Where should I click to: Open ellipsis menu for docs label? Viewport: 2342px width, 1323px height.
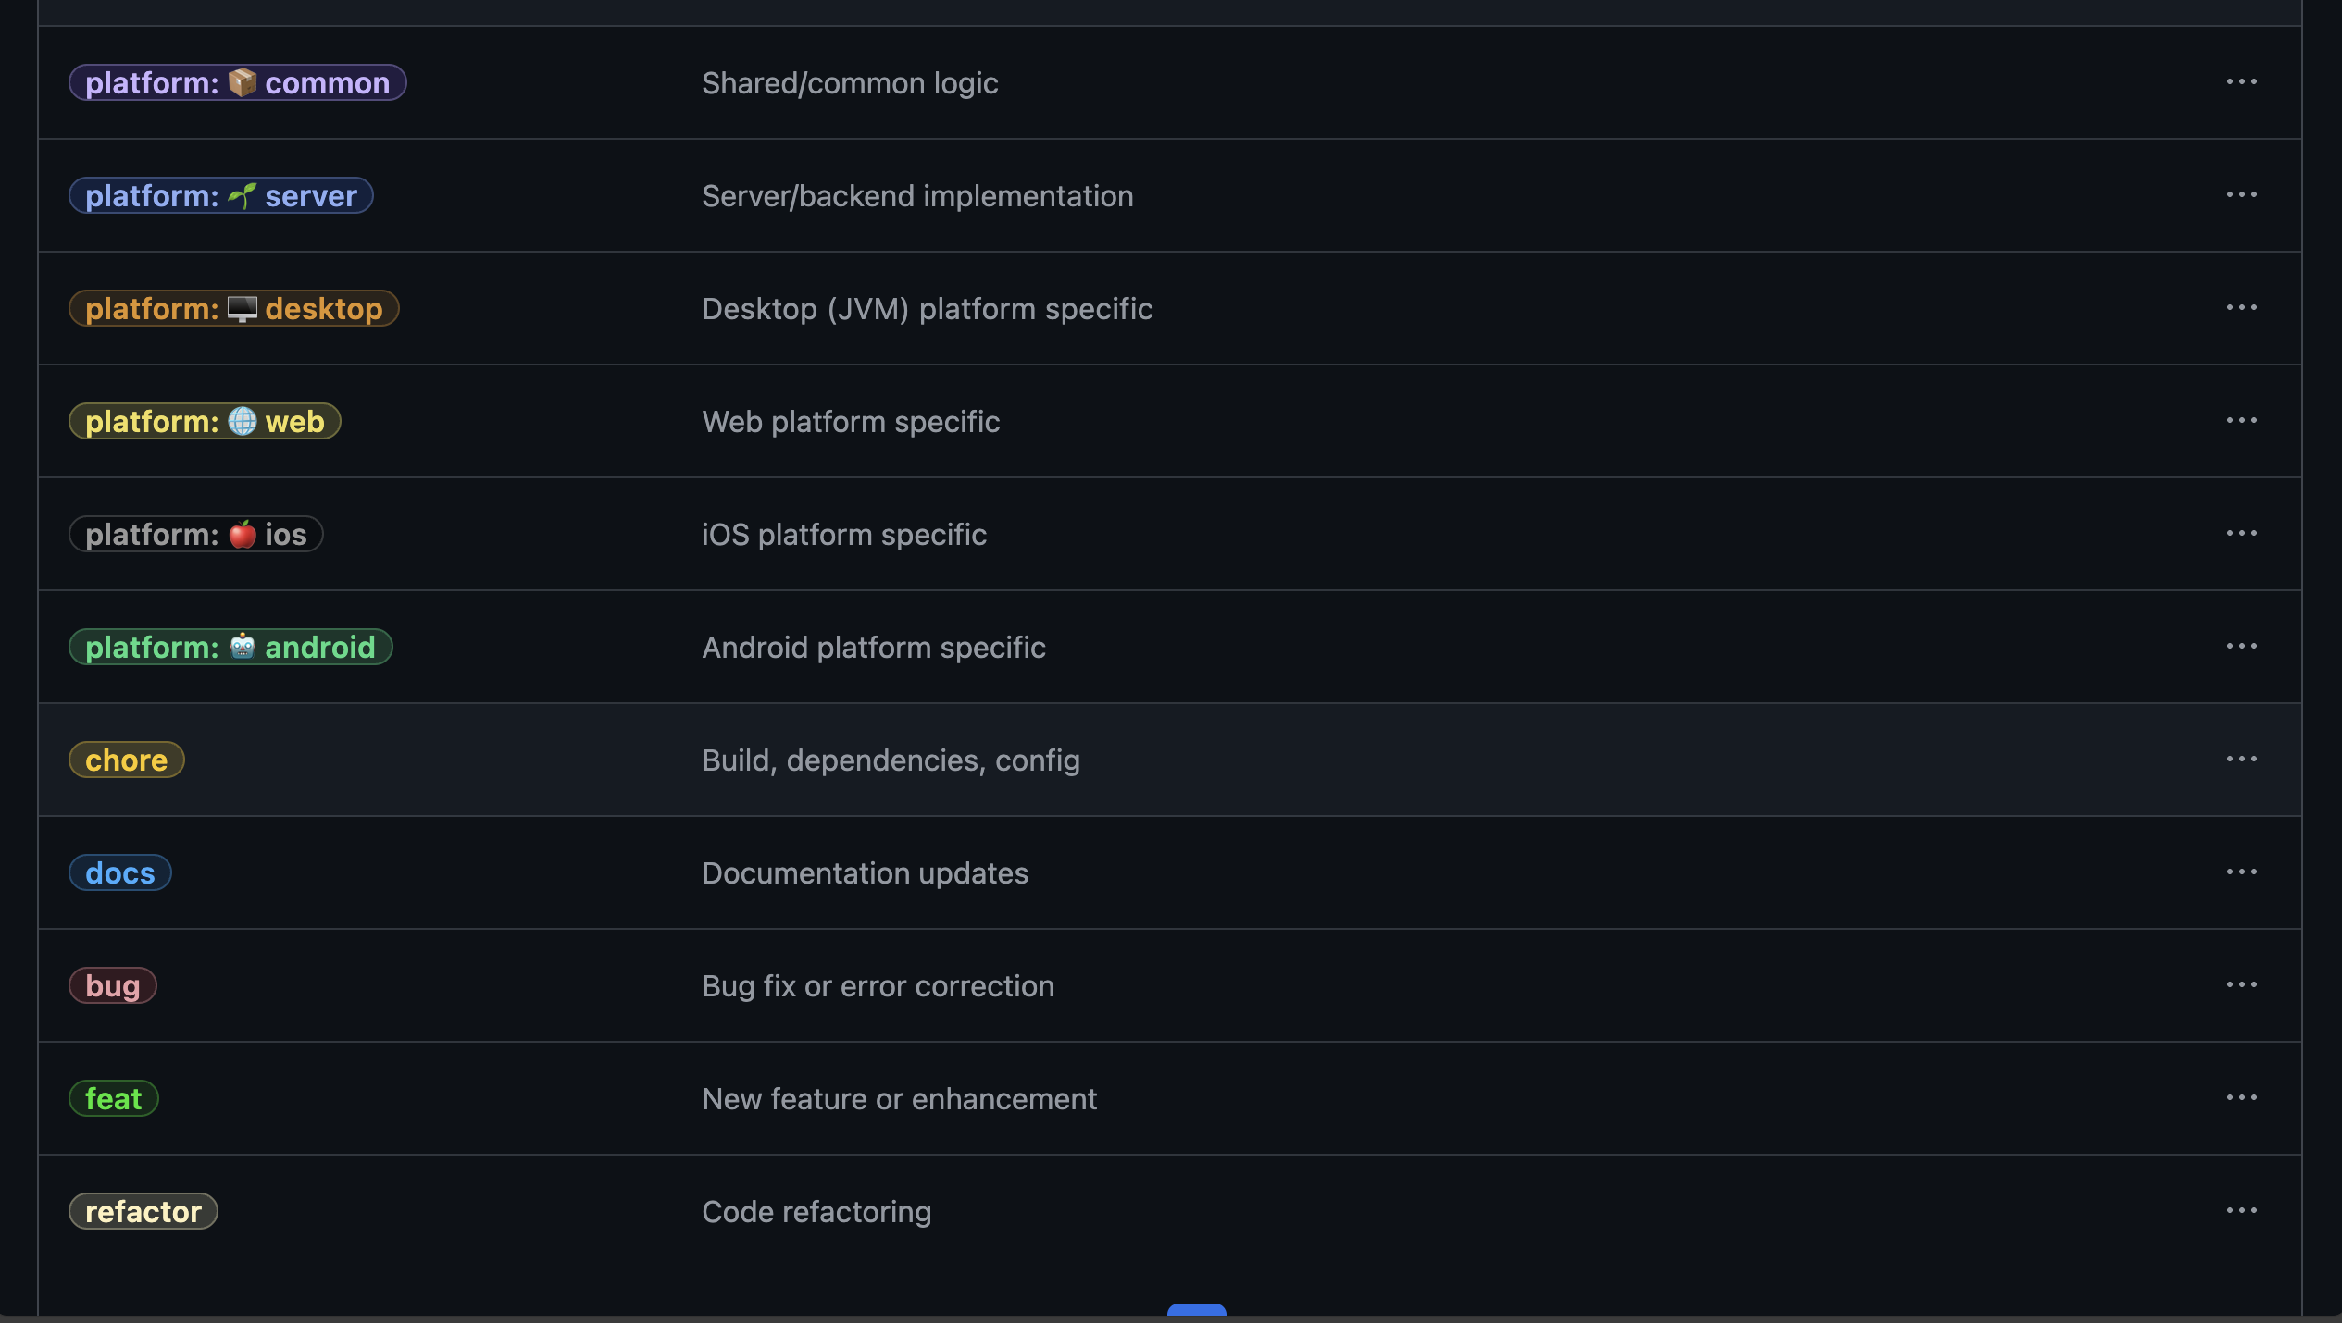[x=2241, y=872]
